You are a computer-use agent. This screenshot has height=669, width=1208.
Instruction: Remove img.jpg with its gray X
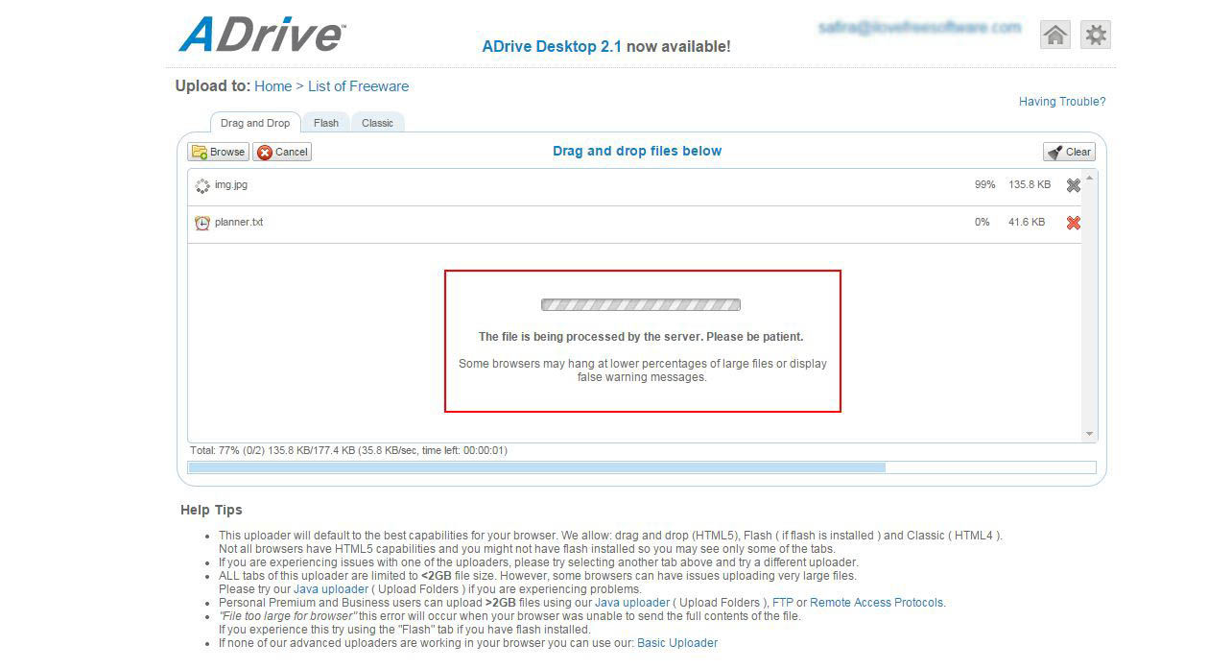point(1074,185)
